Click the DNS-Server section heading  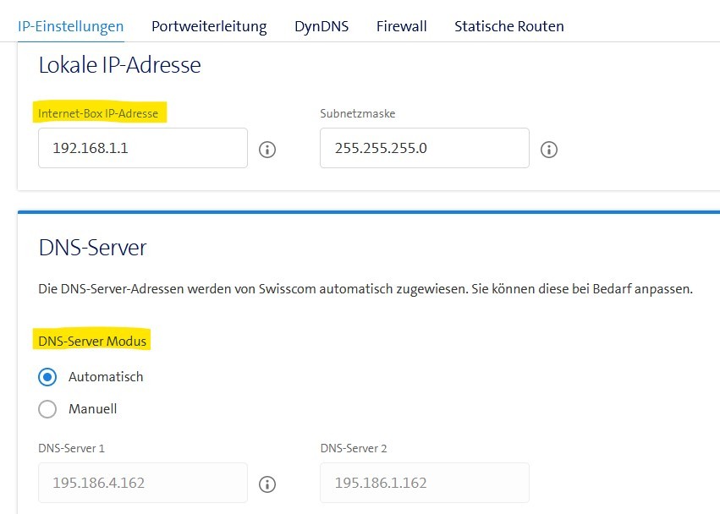92,248
